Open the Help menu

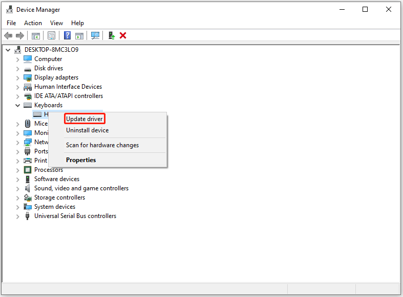pos(77,23)
